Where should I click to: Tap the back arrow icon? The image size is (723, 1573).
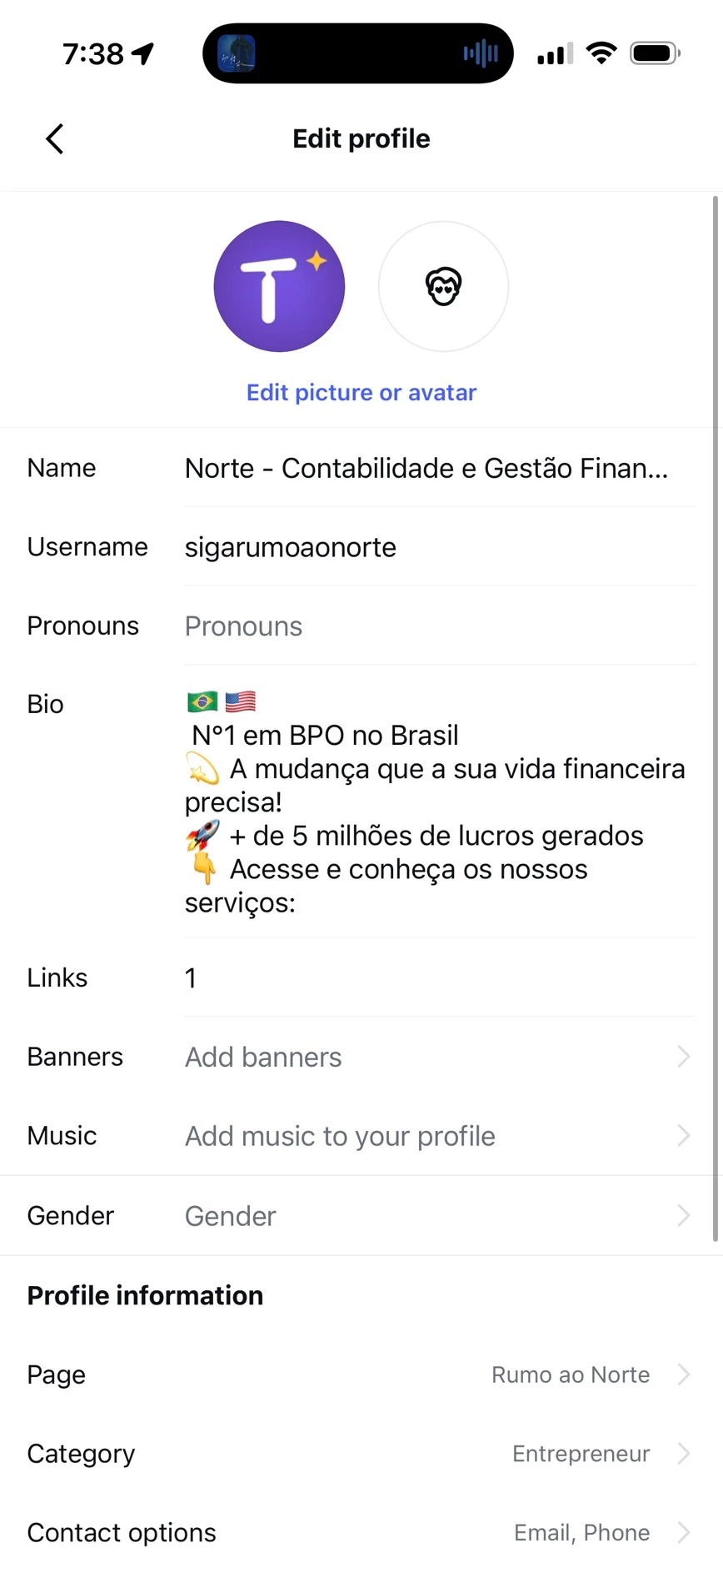tap(55, 138)
